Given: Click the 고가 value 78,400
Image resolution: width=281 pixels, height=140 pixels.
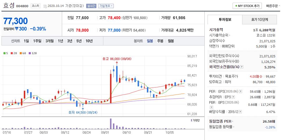Looking at the screenshot, I should (114, 18).
